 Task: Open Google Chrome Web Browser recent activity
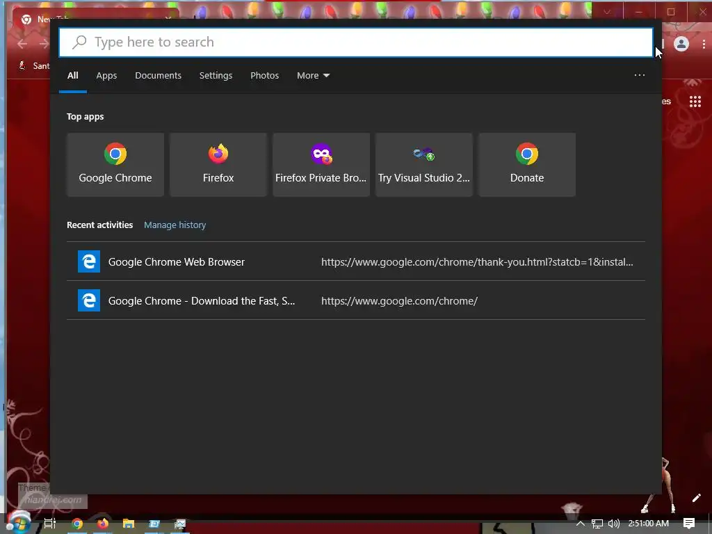point(356,261)
